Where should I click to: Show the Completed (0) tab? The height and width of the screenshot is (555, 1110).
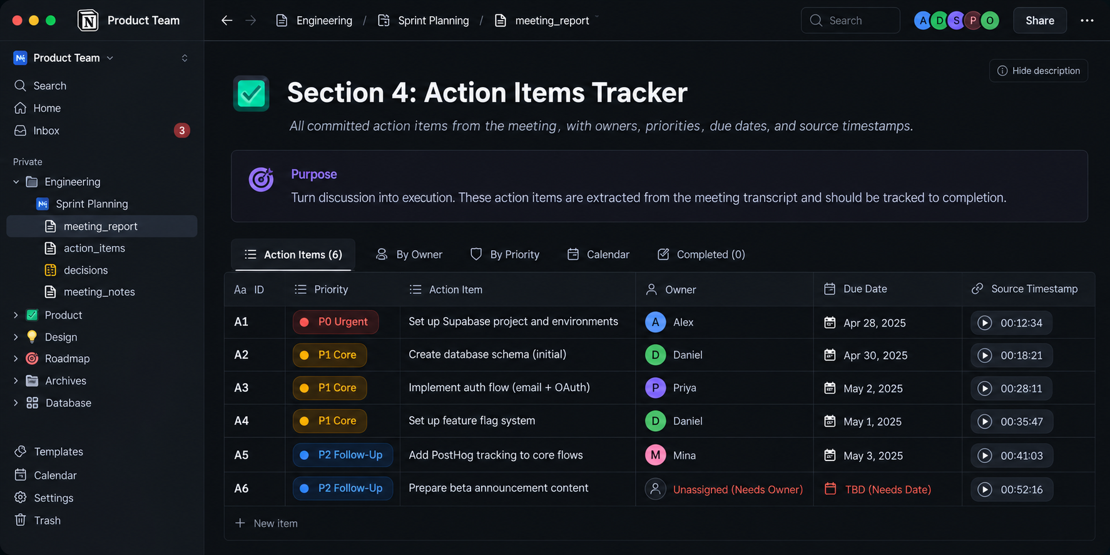701,255
